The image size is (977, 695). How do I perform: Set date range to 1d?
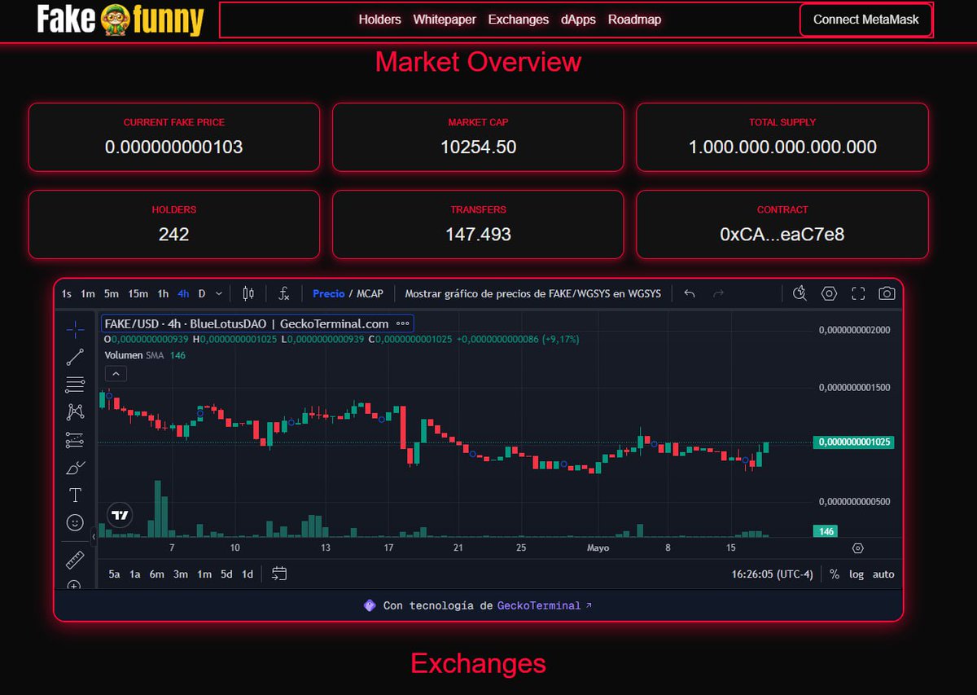pos(248,574)
